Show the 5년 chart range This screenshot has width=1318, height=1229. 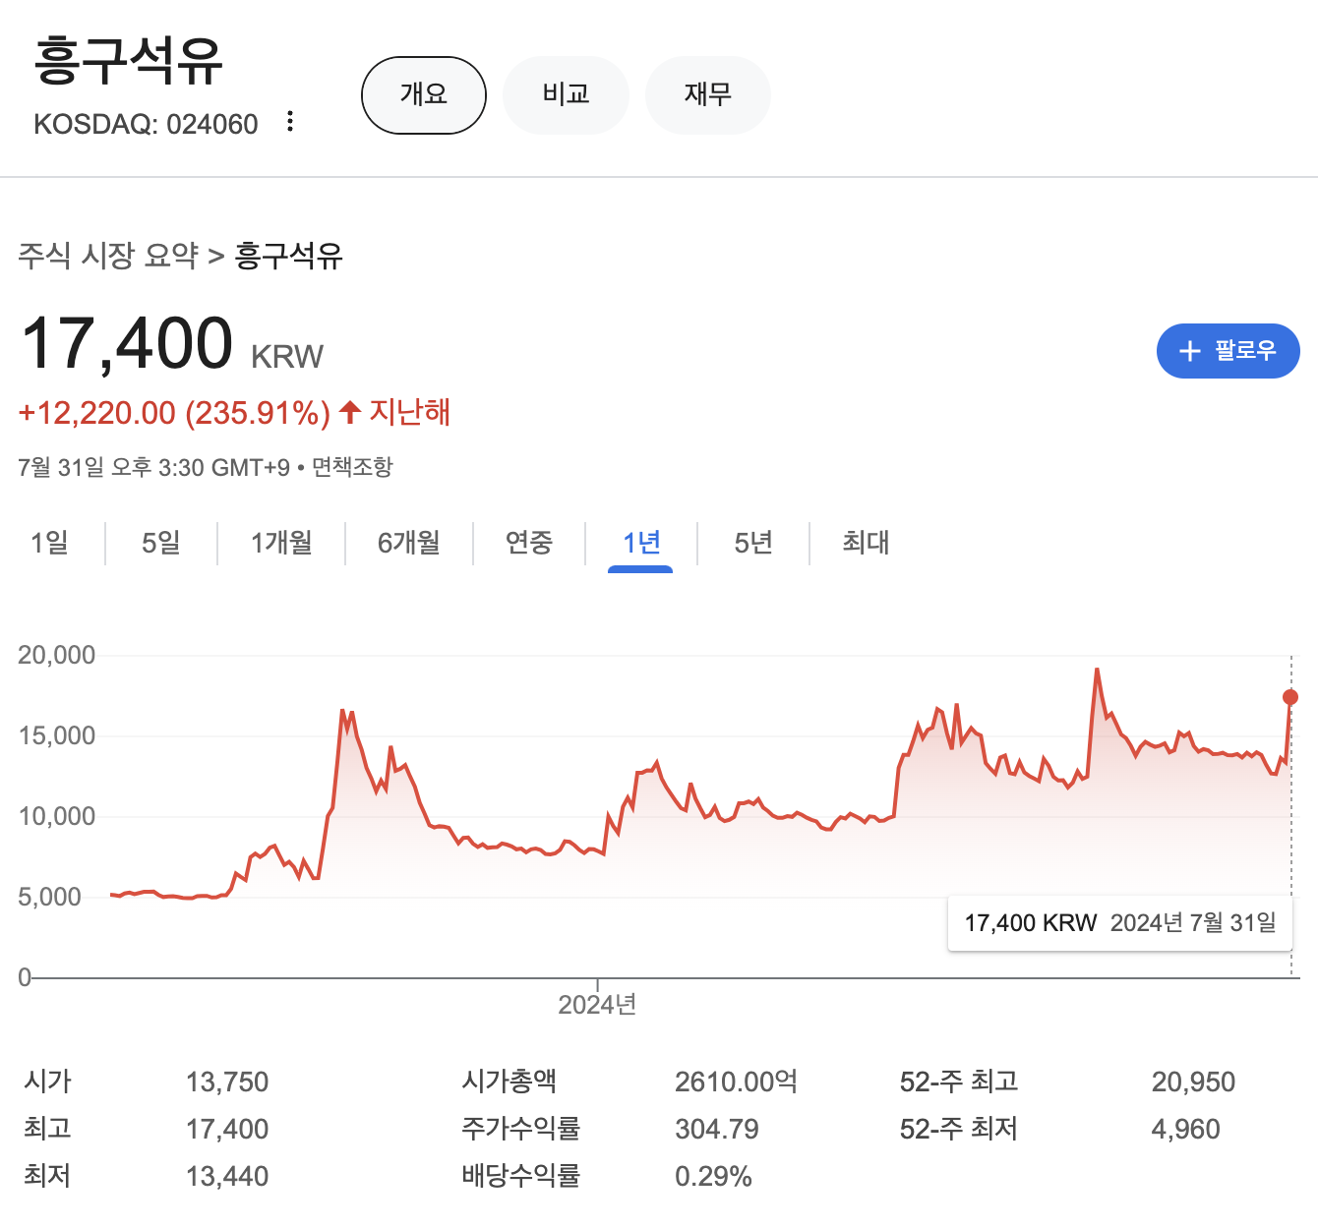(753, 543)
